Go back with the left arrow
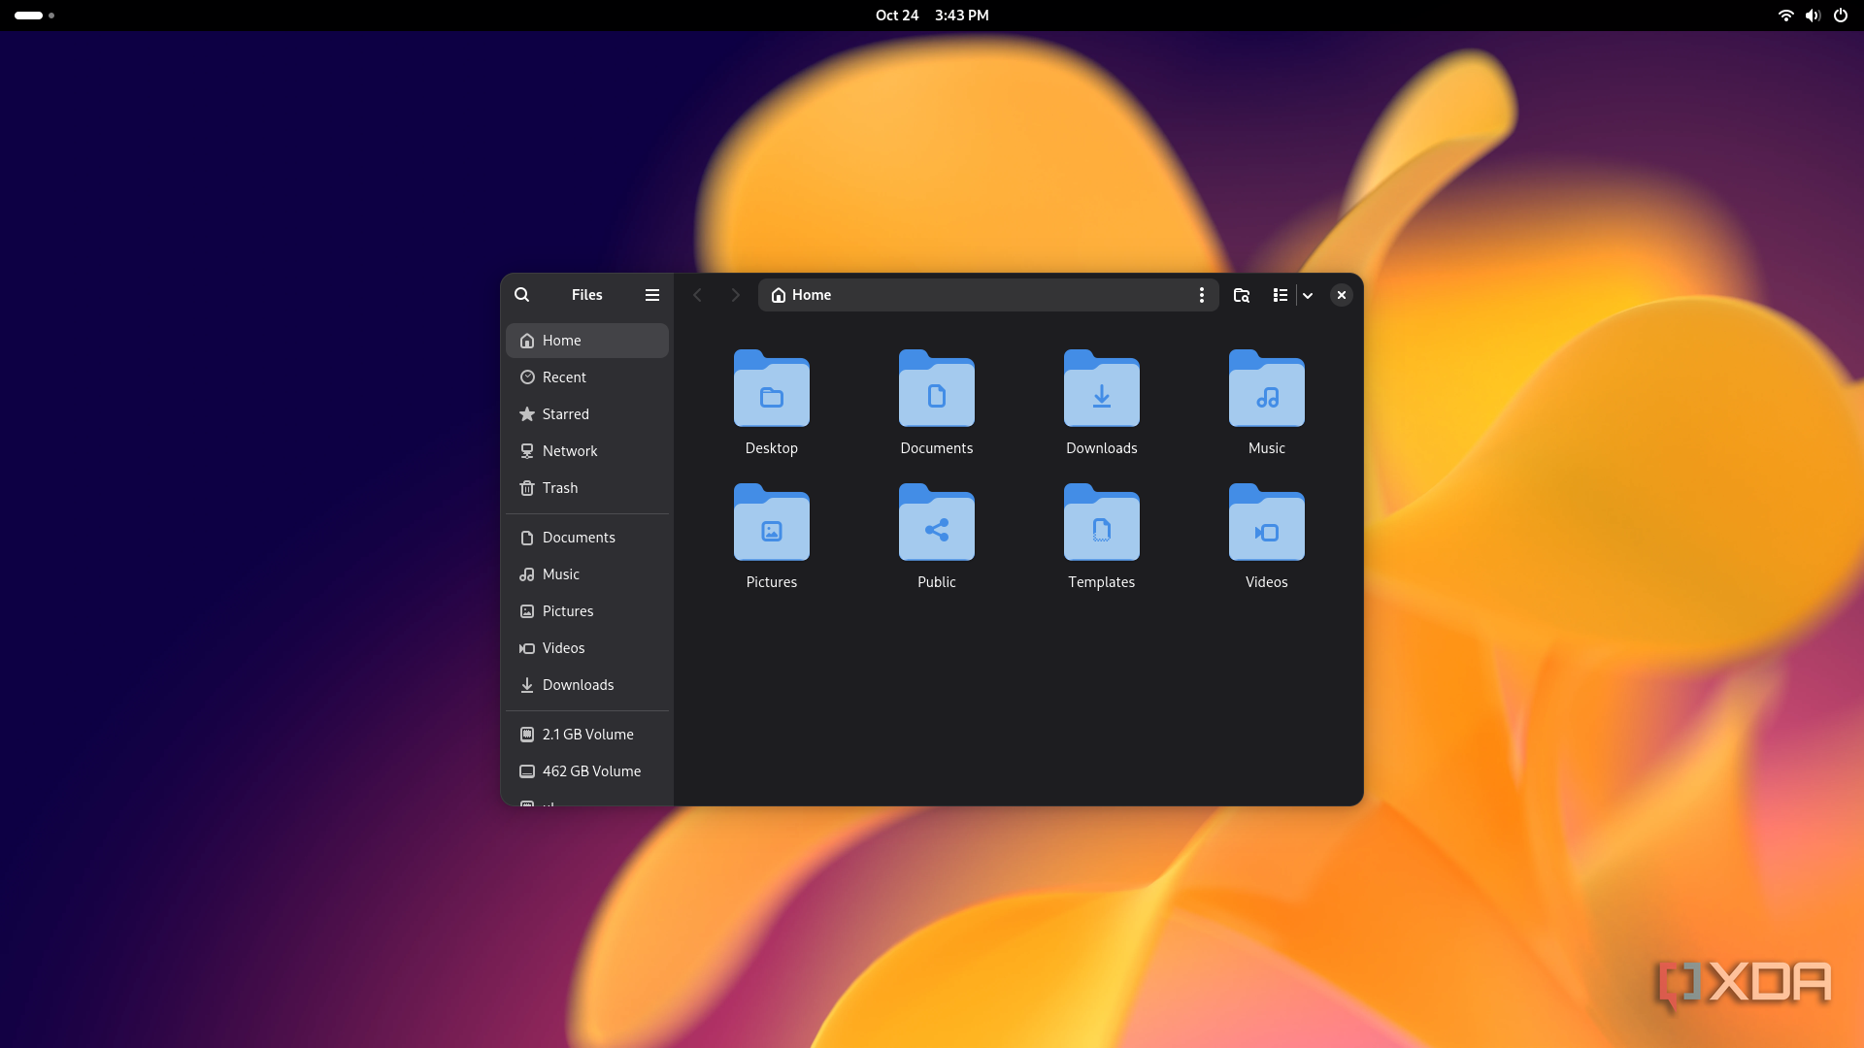 pyautogui.click(x=697, y=295)
